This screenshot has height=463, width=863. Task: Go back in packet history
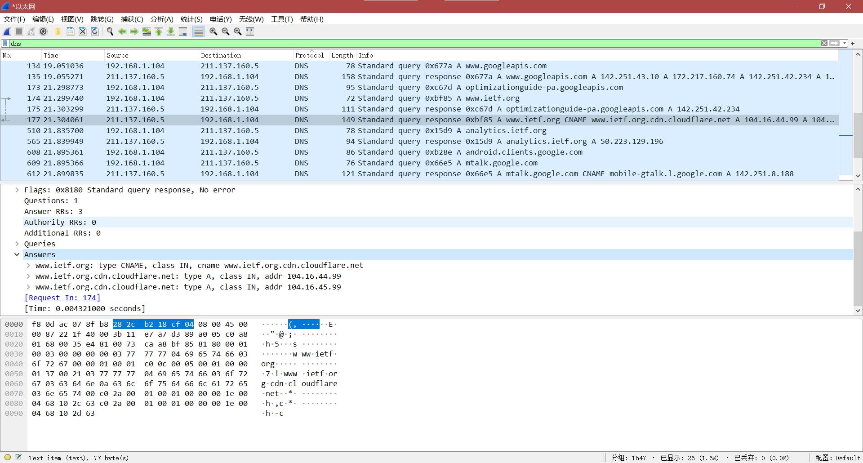point(122,31)
